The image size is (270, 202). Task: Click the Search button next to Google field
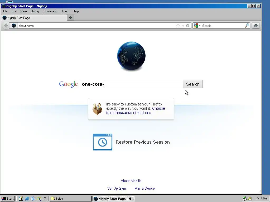[193, 84]
